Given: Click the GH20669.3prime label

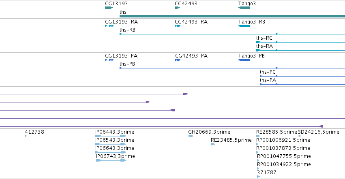Looking at the screenshot, I should click(x=209, y=132).
